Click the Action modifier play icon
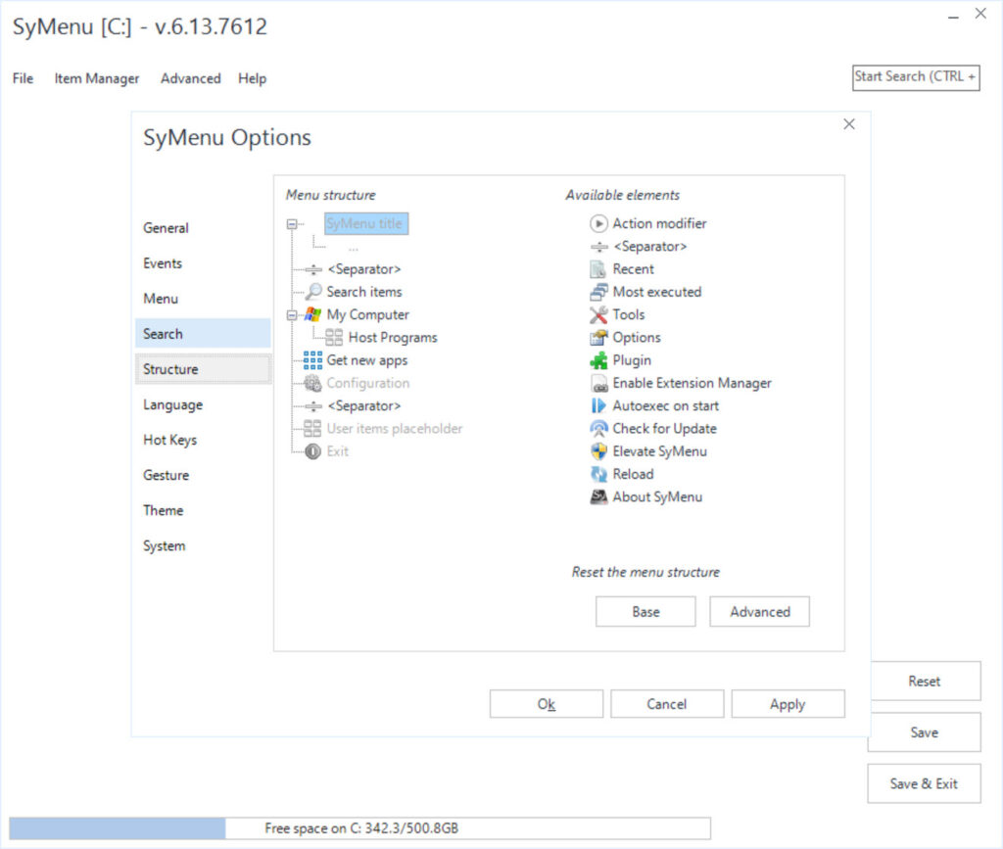Screen dimensions: 1003x849 598,223
